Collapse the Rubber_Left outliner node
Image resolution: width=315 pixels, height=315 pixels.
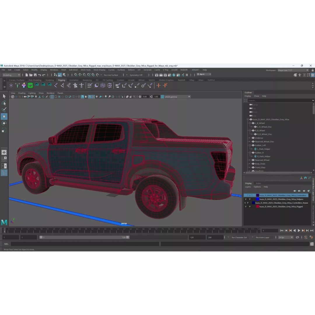coord(250,145)
